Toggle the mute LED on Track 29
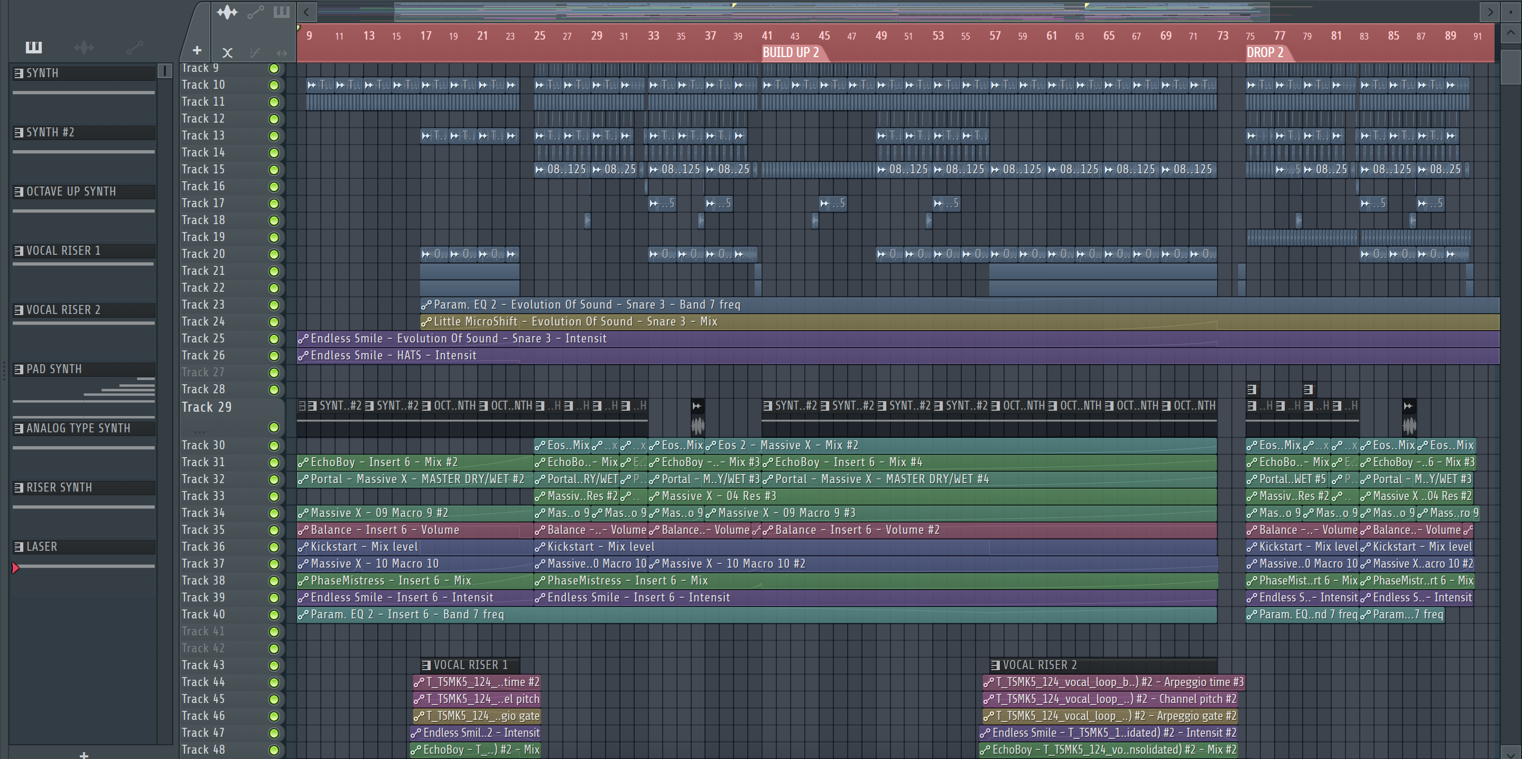This screenshot has width=1522, height=759. click(274, 428)
